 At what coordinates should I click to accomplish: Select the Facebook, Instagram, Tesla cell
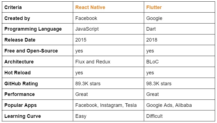(x=108, y=105)
